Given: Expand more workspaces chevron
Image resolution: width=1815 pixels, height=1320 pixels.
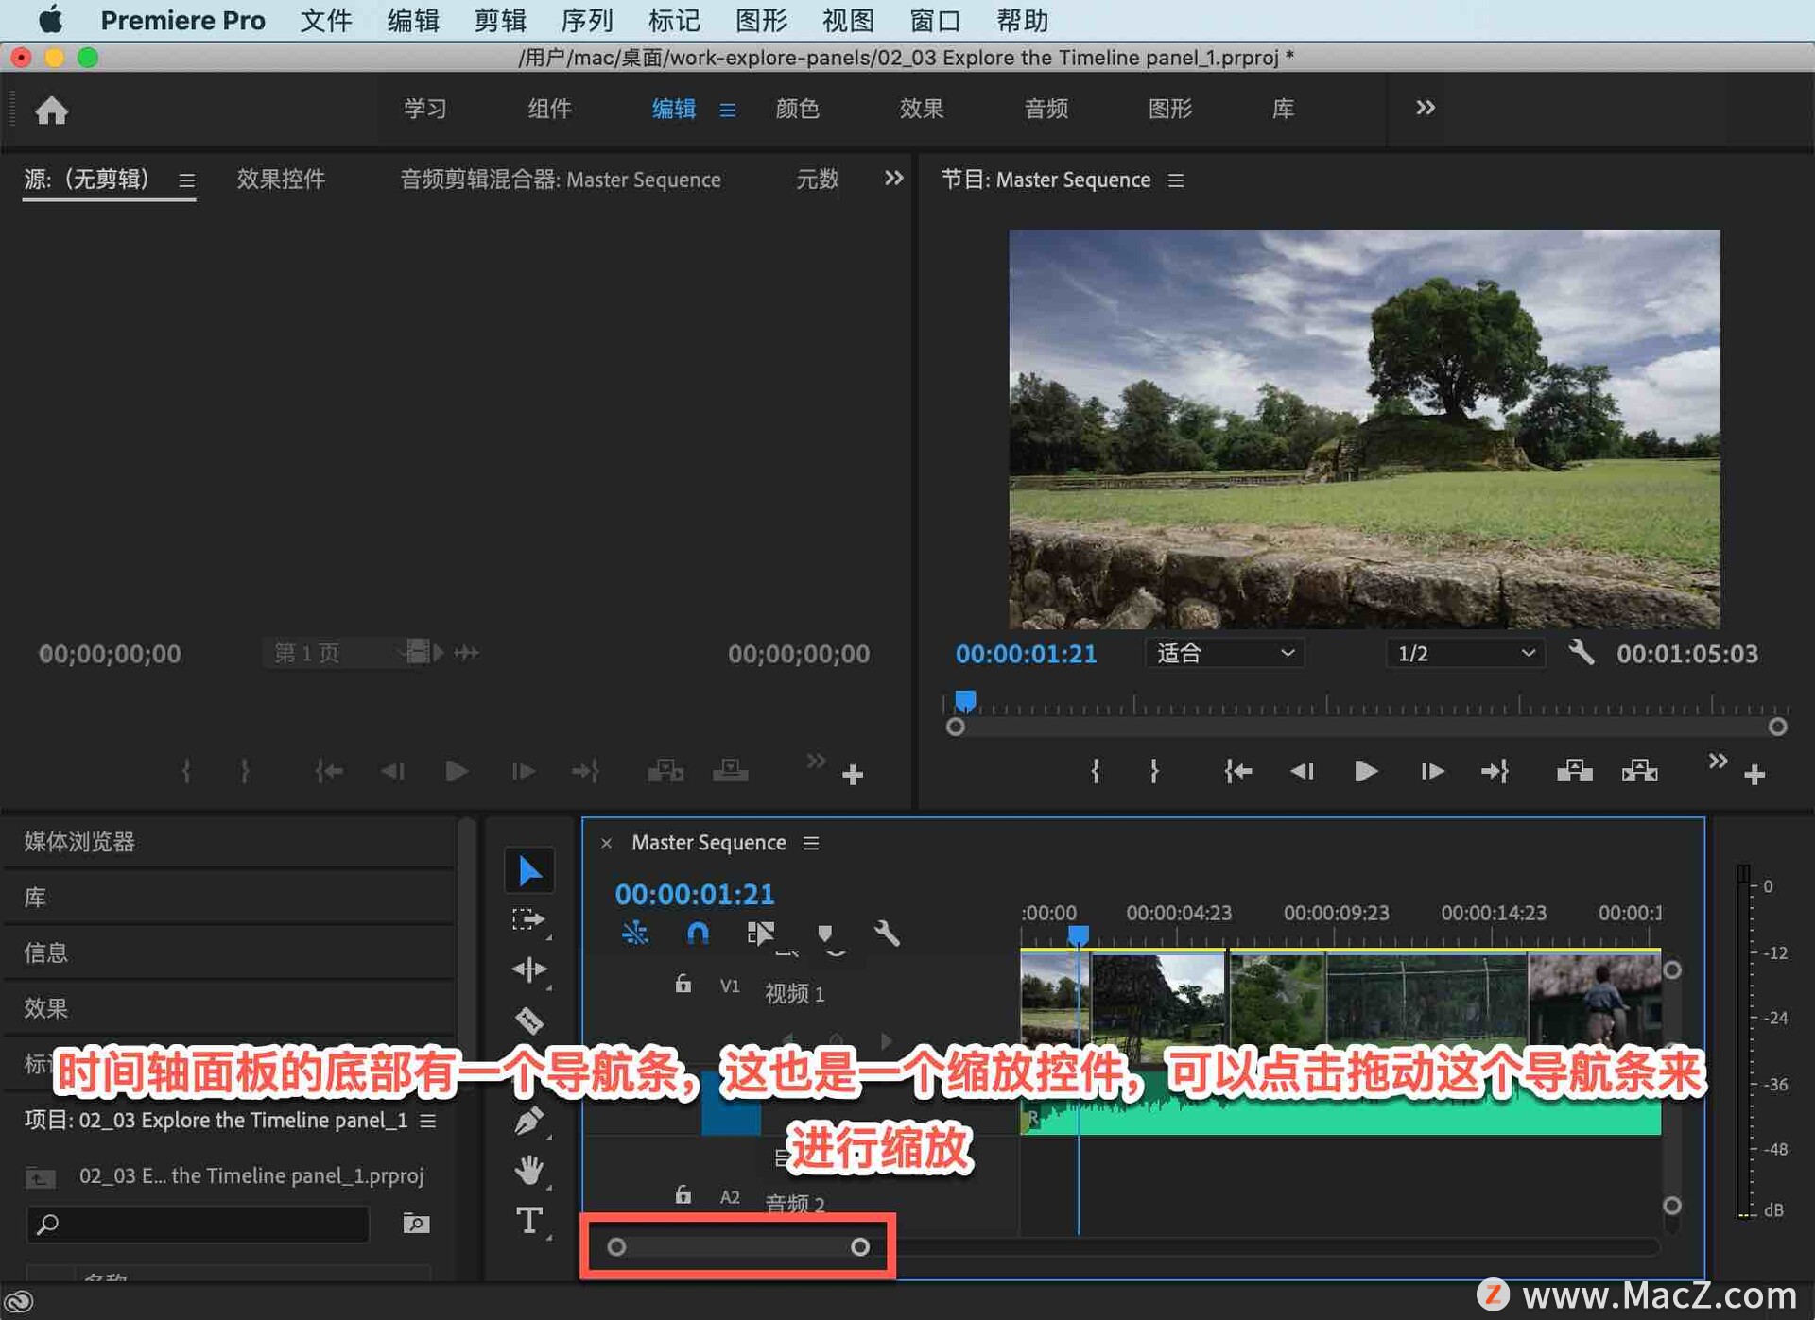Looking at the screenshot, I should (x=1426, y=108).
